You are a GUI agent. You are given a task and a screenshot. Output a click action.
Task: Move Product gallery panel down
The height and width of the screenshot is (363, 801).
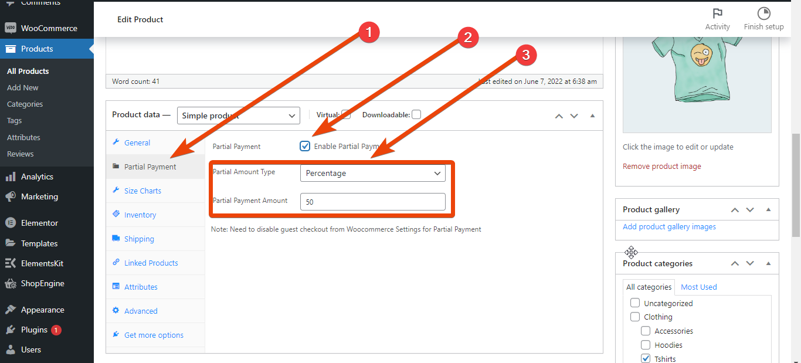tap(750, 209)
